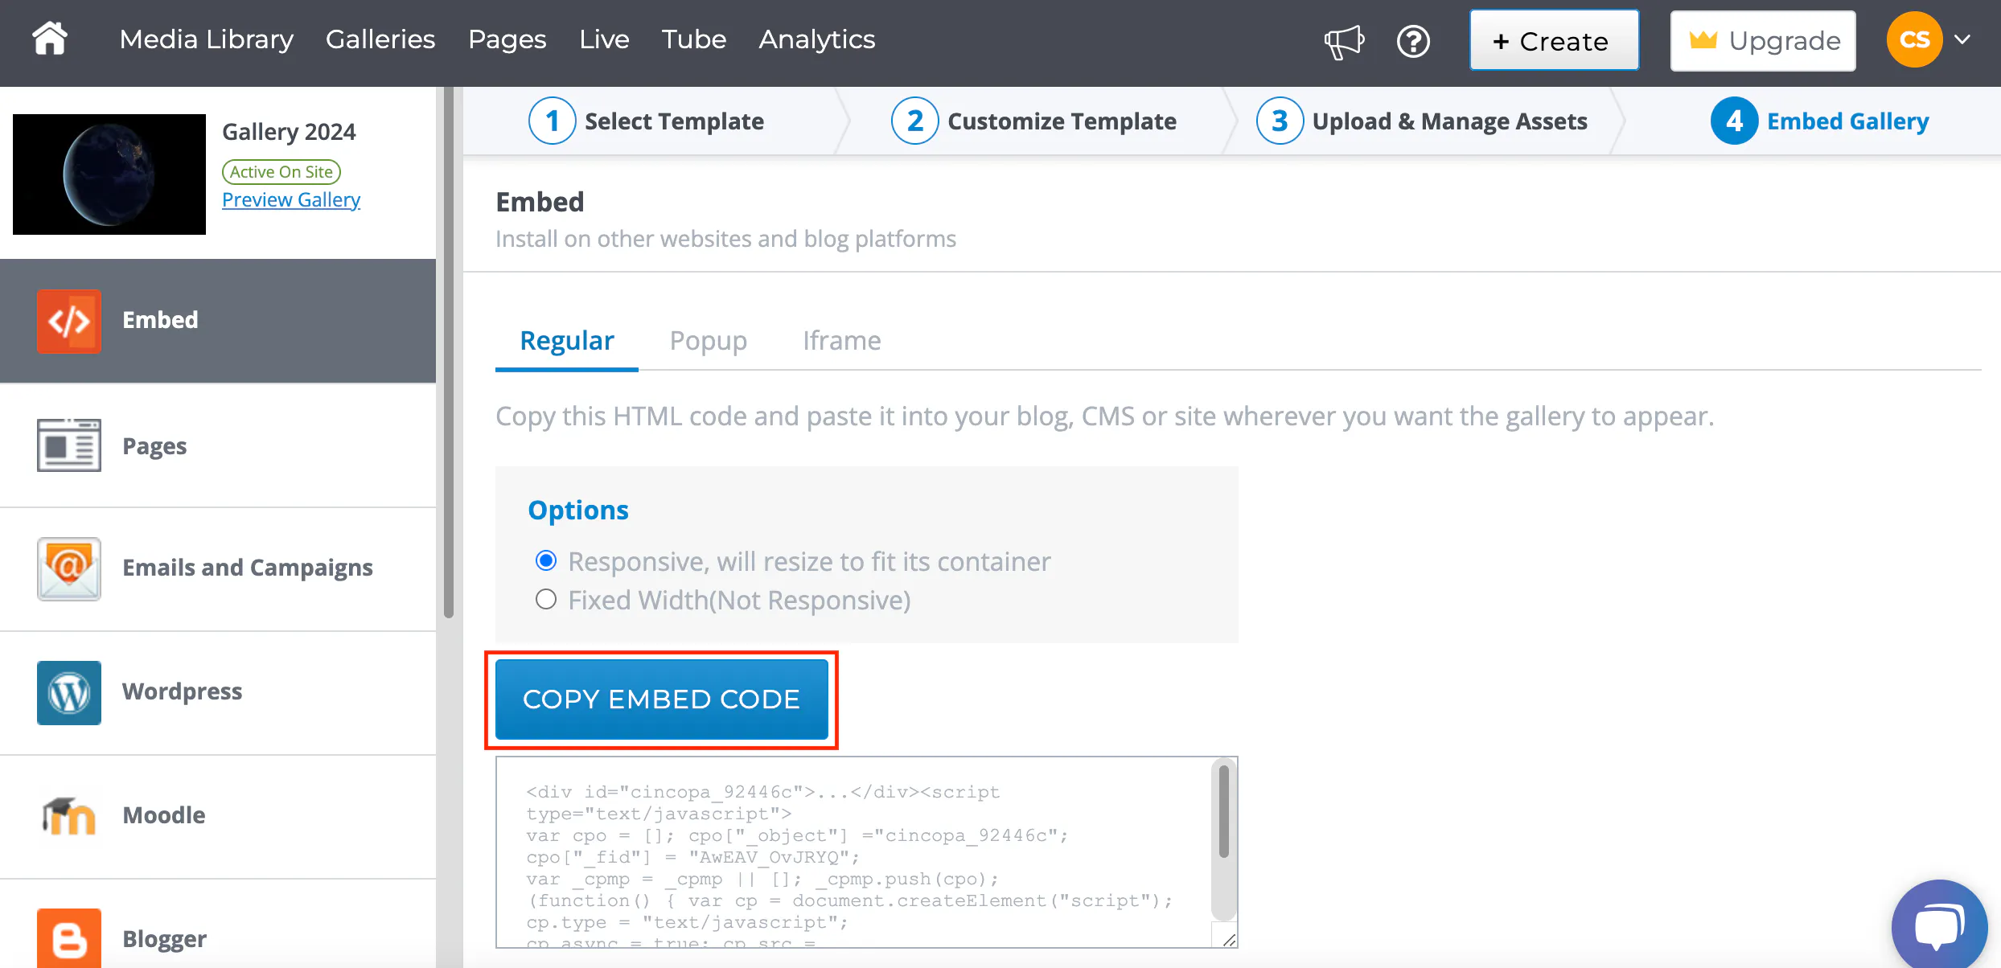The image size is (2001, 968).
Task: Switch to the Regular embed tab
Action: [x=567, y=341]
